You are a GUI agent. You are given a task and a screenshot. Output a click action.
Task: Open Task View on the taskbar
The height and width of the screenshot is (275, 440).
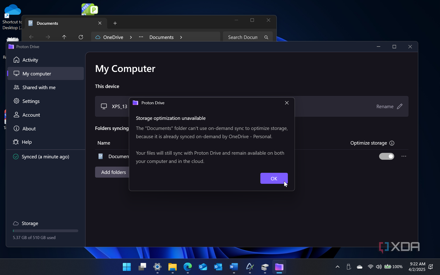[x=142, y=267]
